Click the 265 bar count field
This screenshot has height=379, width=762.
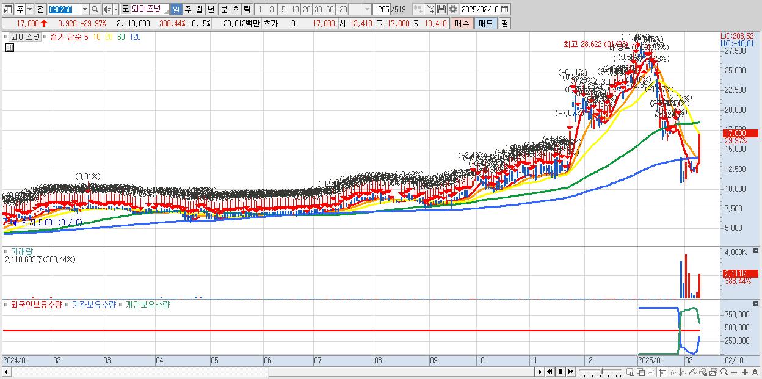point(382,9)
